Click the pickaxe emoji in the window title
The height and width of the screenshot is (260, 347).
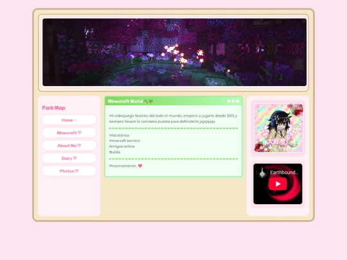(146, 101)
